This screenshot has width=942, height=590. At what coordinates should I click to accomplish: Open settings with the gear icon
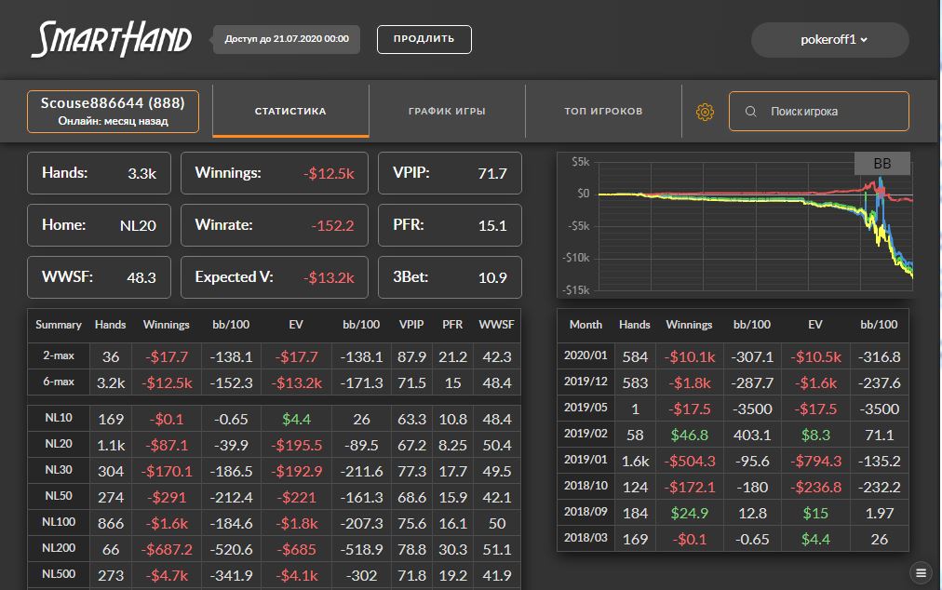tap(705, 112)
